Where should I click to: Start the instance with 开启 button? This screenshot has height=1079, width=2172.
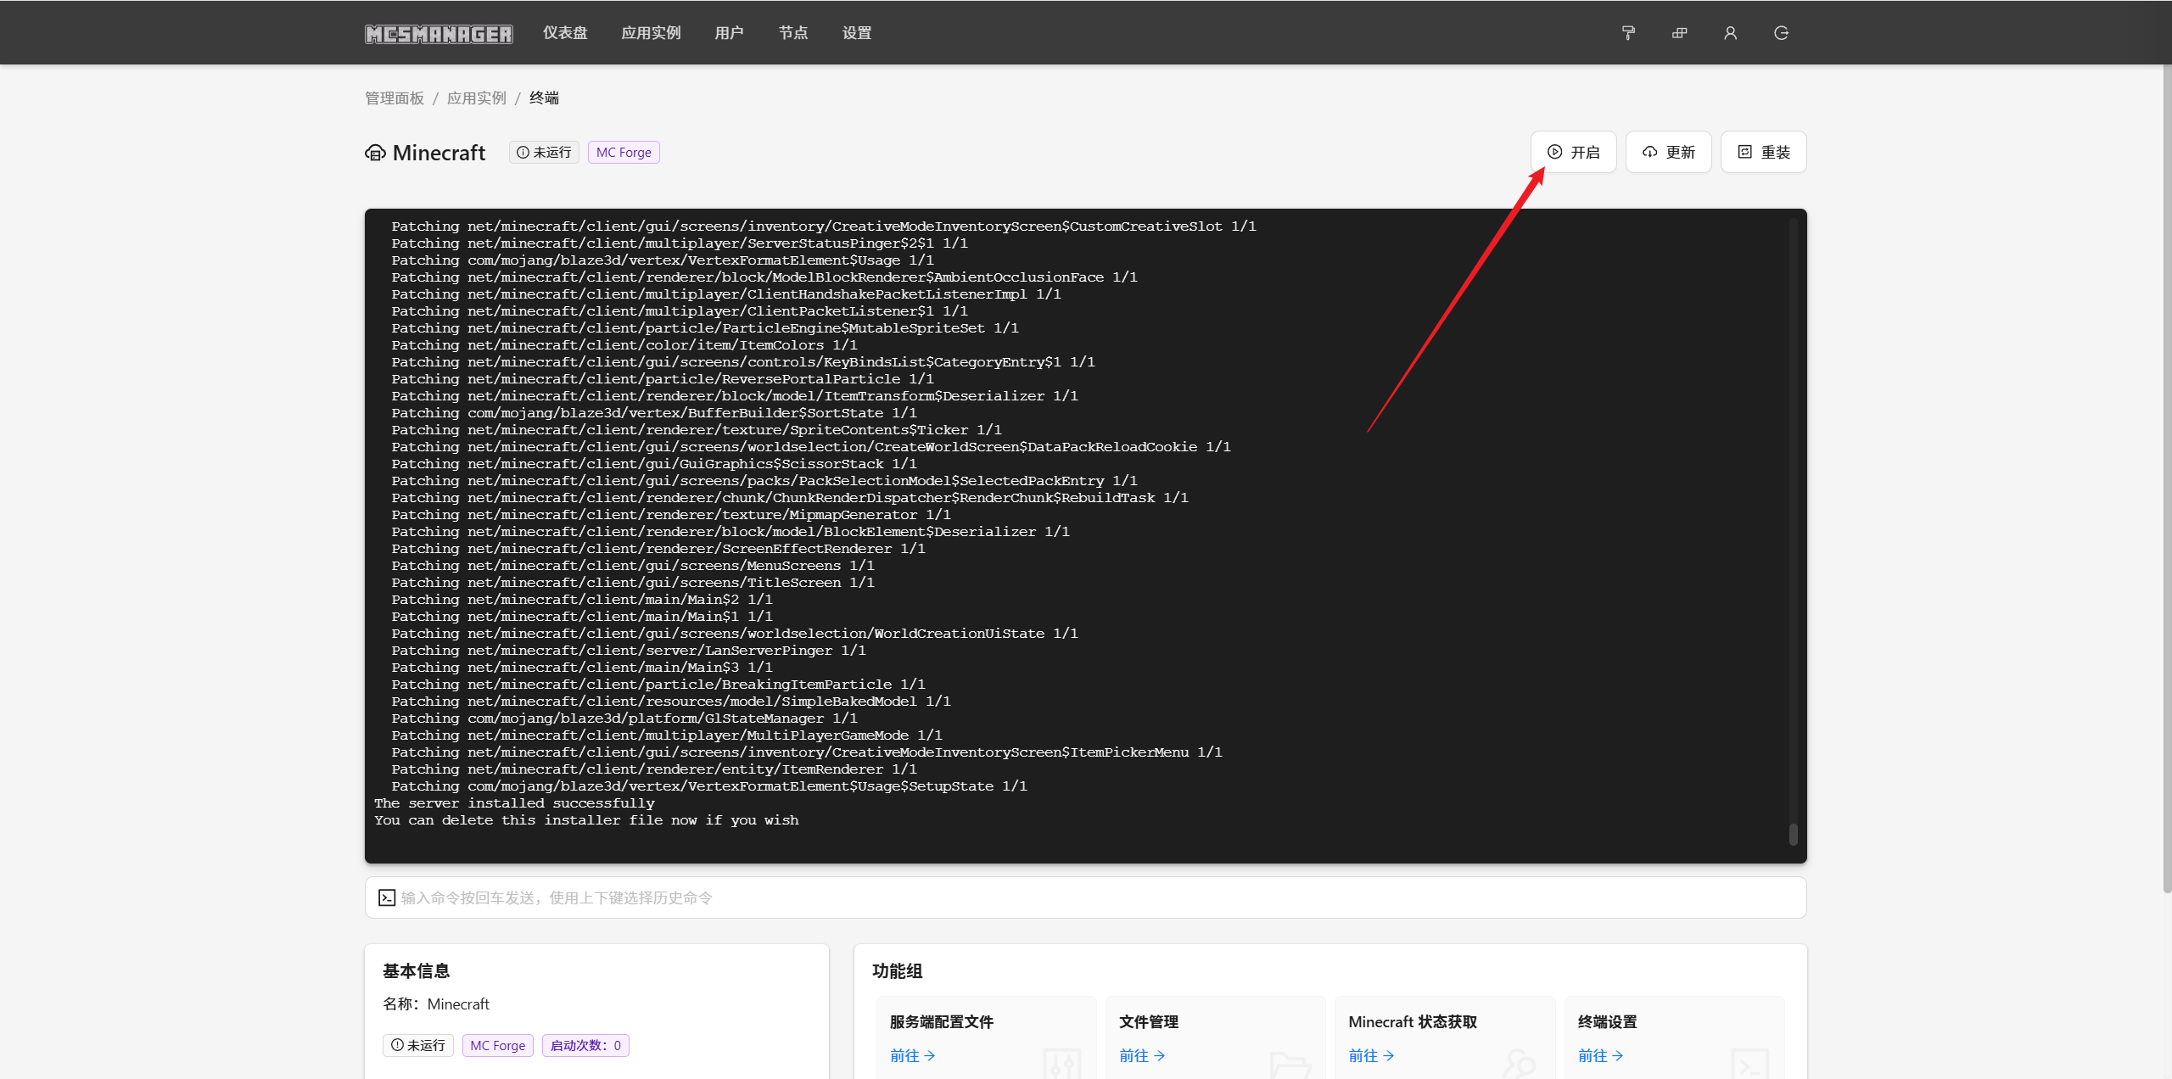point(1573,152)
